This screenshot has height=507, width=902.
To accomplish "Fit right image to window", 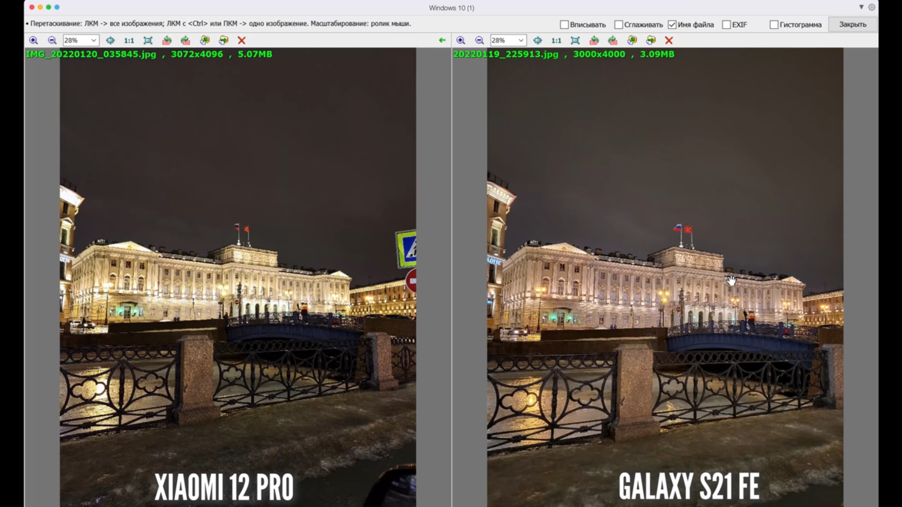I will pyautogui.click(x=575, y=40).
